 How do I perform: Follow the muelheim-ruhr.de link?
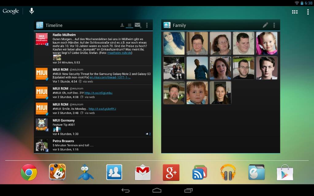[x=119, y=53]
